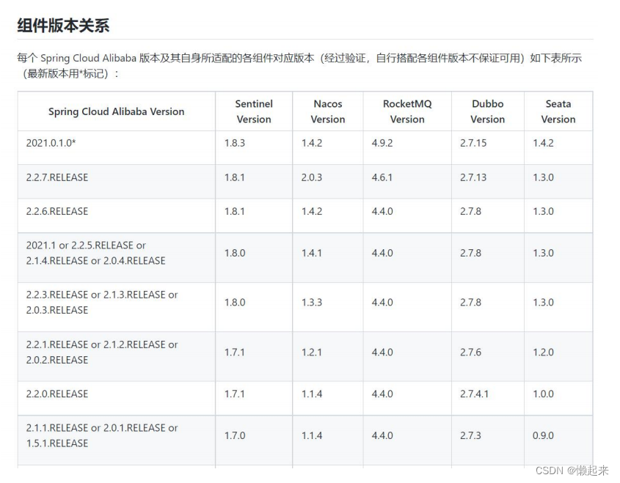The image size is (620, 483).
Task: Click Nacos value 1.2.1
Action: pos(312,352)
